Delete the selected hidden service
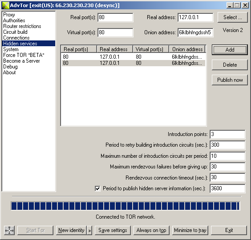 (x=230, y=65)
